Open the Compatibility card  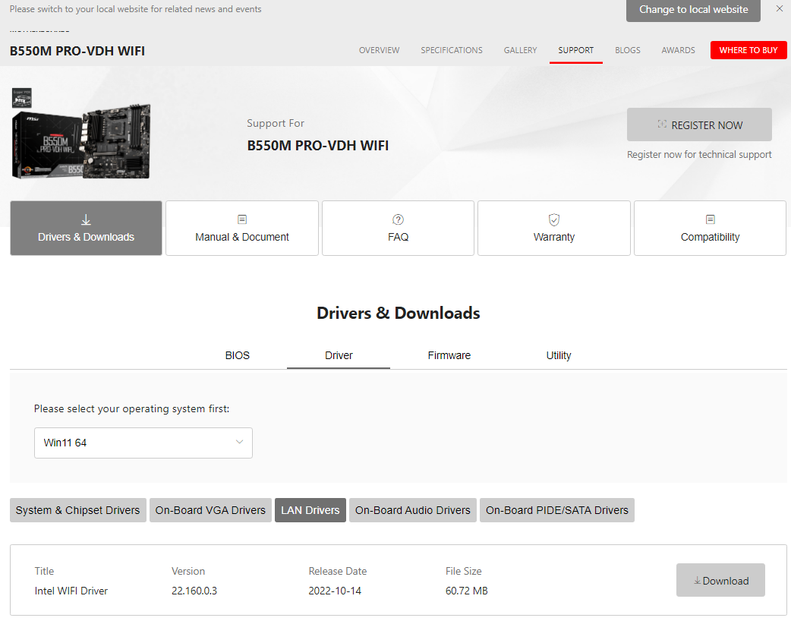point(710,228)
